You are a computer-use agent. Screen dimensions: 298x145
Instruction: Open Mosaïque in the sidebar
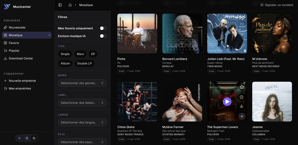27,35
